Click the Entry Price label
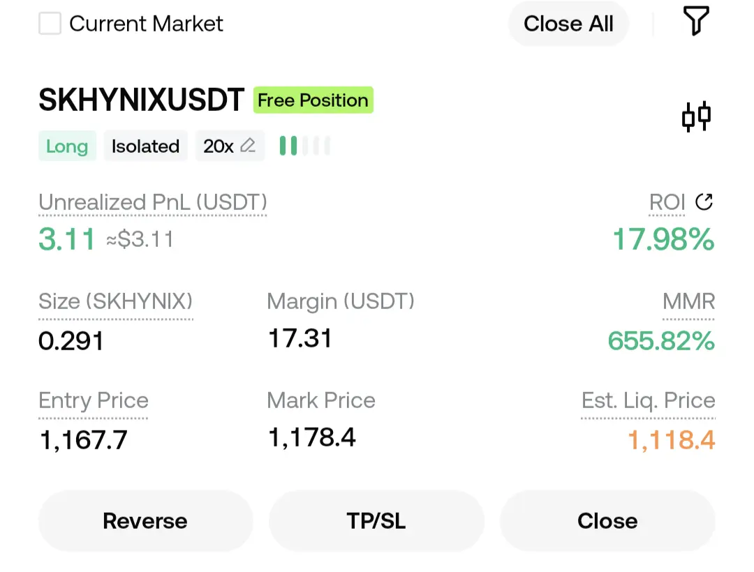The height and width of the screenshot is (572, 754). tap(94, 400)
